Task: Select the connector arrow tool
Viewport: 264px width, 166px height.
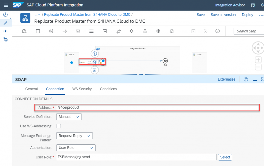Action: pos(65,31)
